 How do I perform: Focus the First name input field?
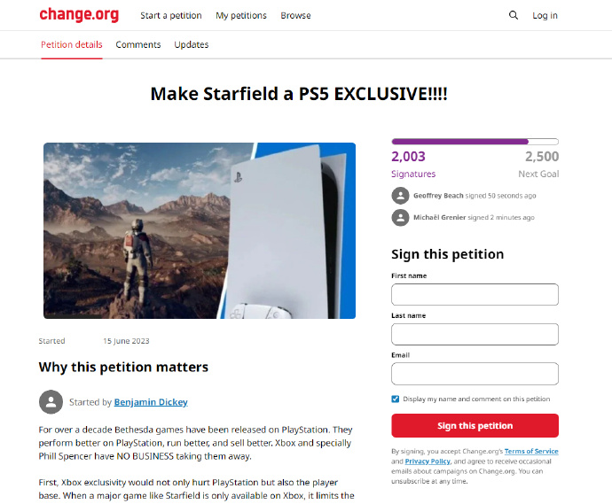pyautogui.click(x=475, y=294)
